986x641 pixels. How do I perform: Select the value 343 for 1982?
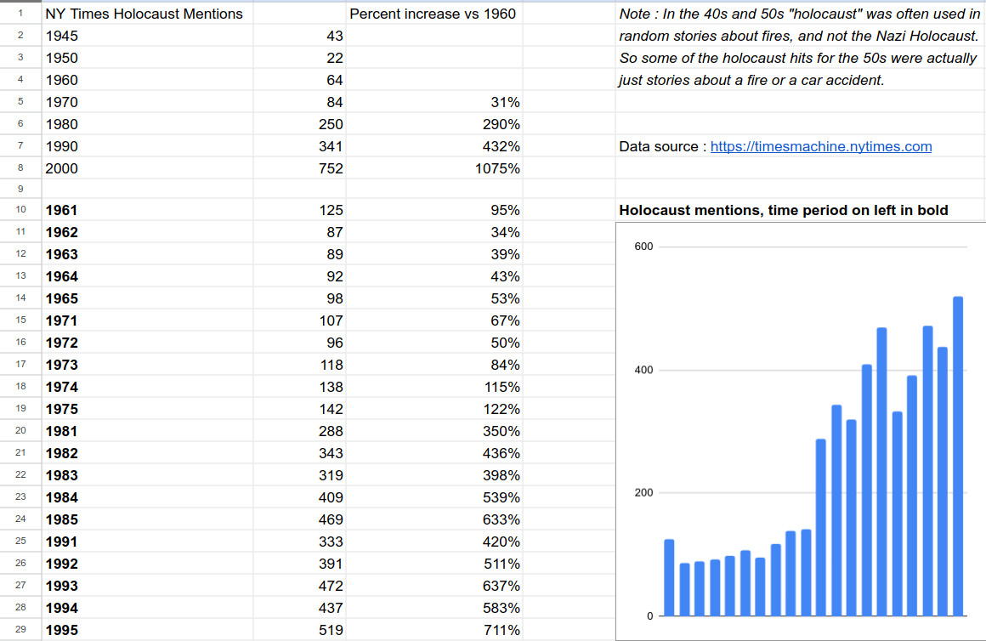click(x=300, y=453)
